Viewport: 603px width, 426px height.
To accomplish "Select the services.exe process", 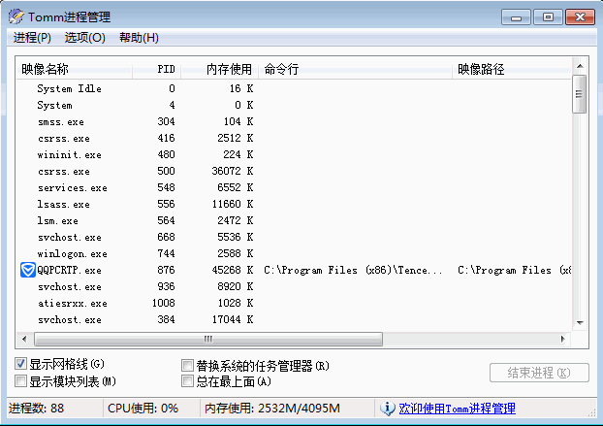I will [294, 187].
